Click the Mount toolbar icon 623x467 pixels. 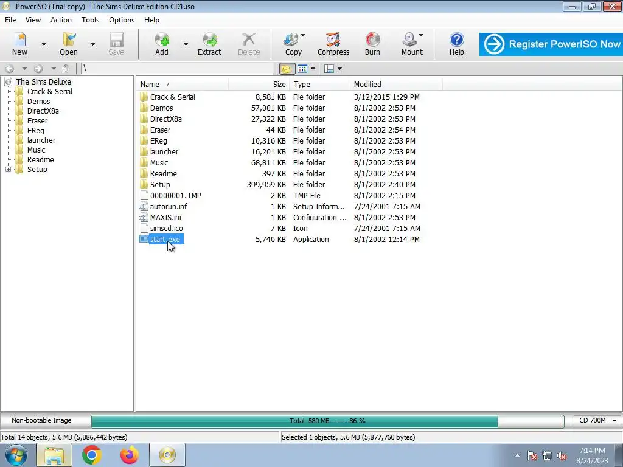pyautogui.click(x=412, y=44)
